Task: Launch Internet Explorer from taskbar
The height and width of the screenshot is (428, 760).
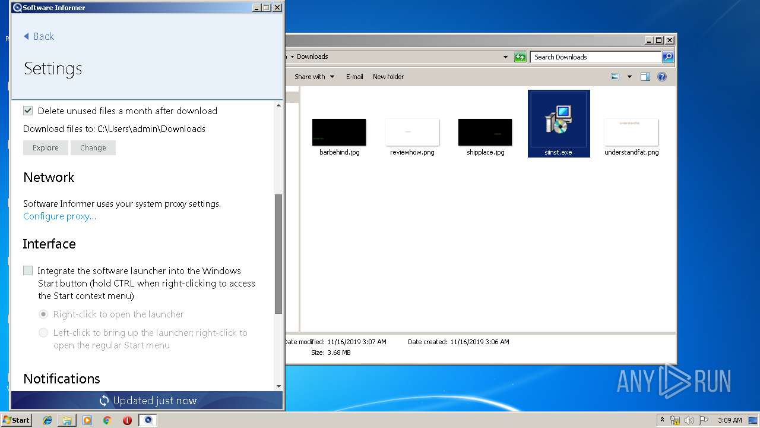Action: click(47, 420)
